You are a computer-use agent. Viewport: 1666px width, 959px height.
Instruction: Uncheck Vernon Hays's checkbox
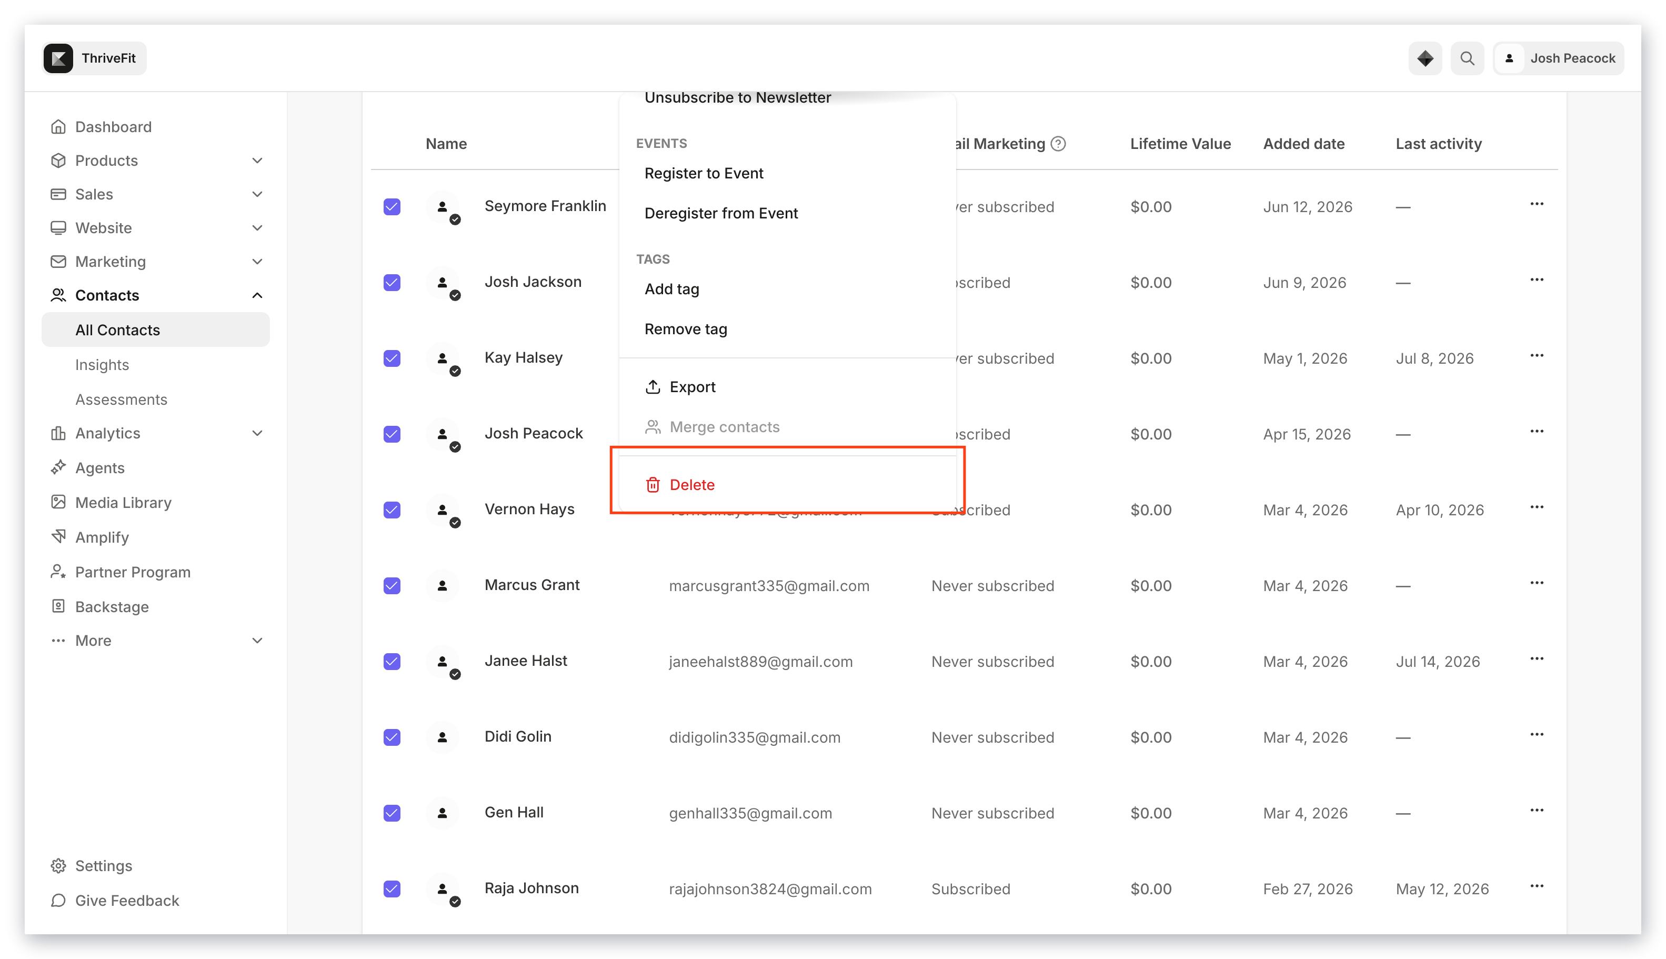click(x=392, y=510)
